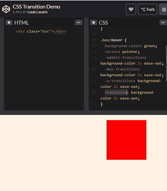Expand the HTML panel dropdown chevron

[78, 22]
